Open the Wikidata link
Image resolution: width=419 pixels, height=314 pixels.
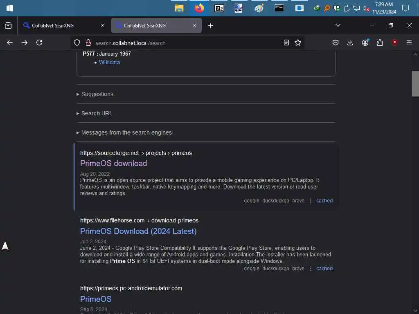coord(109,62)
